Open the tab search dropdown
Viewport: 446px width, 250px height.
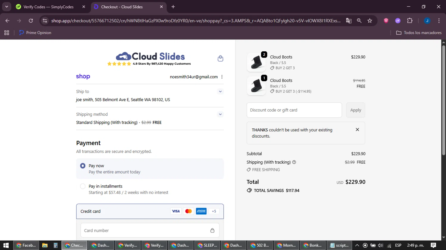point(7,7)
